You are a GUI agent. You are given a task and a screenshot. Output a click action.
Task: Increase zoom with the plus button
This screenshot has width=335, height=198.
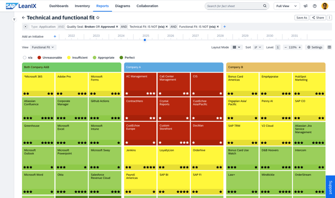[300, 47]
